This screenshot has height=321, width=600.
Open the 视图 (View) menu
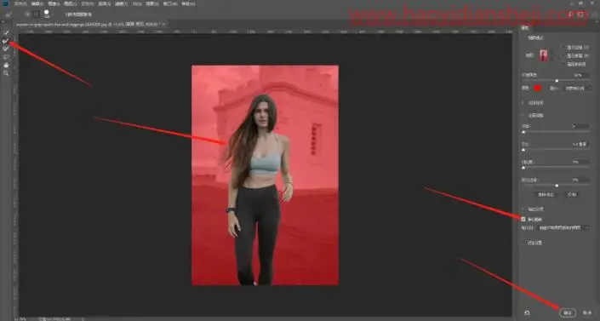[151, 3]
